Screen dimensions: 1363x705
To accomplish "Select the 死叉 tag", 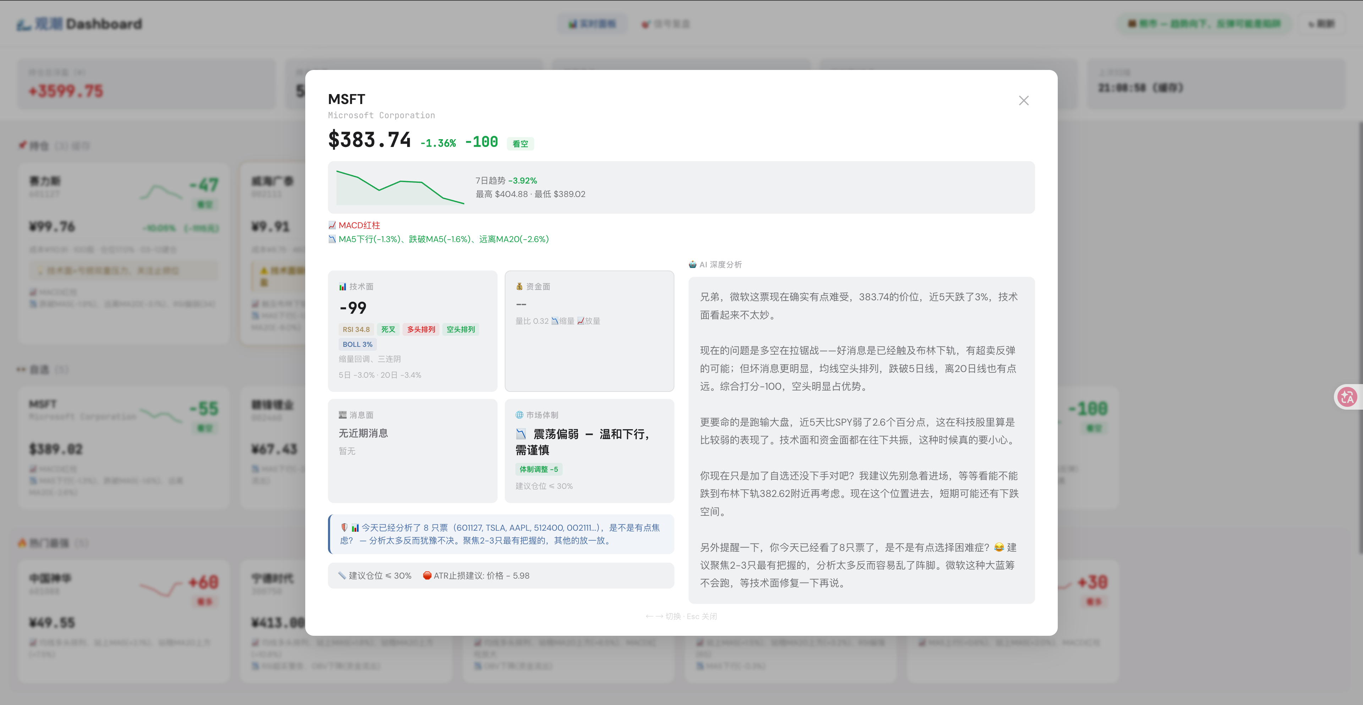I will coord(388,329).
